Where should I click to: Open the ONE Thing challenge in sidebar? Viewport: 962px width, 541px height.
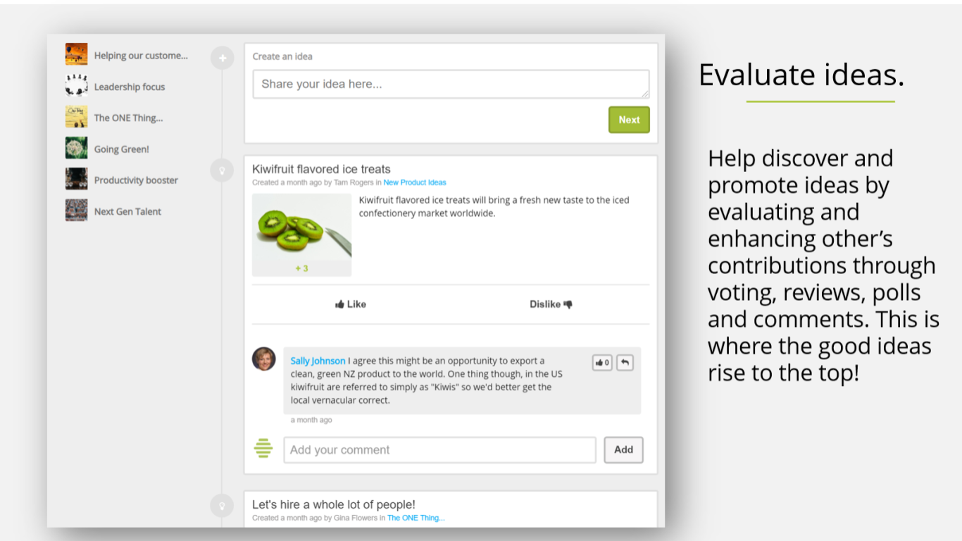pyautogui.click(x=128, y=118)
